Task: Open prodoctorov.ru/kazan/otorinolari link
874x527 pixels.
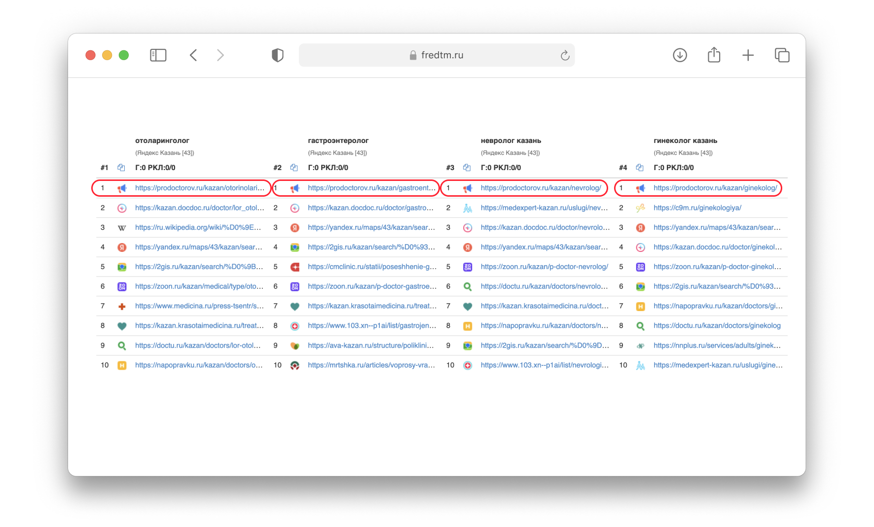Action: click(x=200, y=188)
